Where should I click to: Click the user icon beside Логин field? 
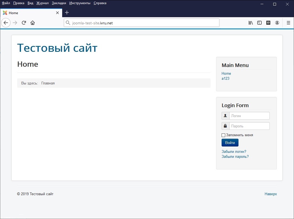[225, 116]
